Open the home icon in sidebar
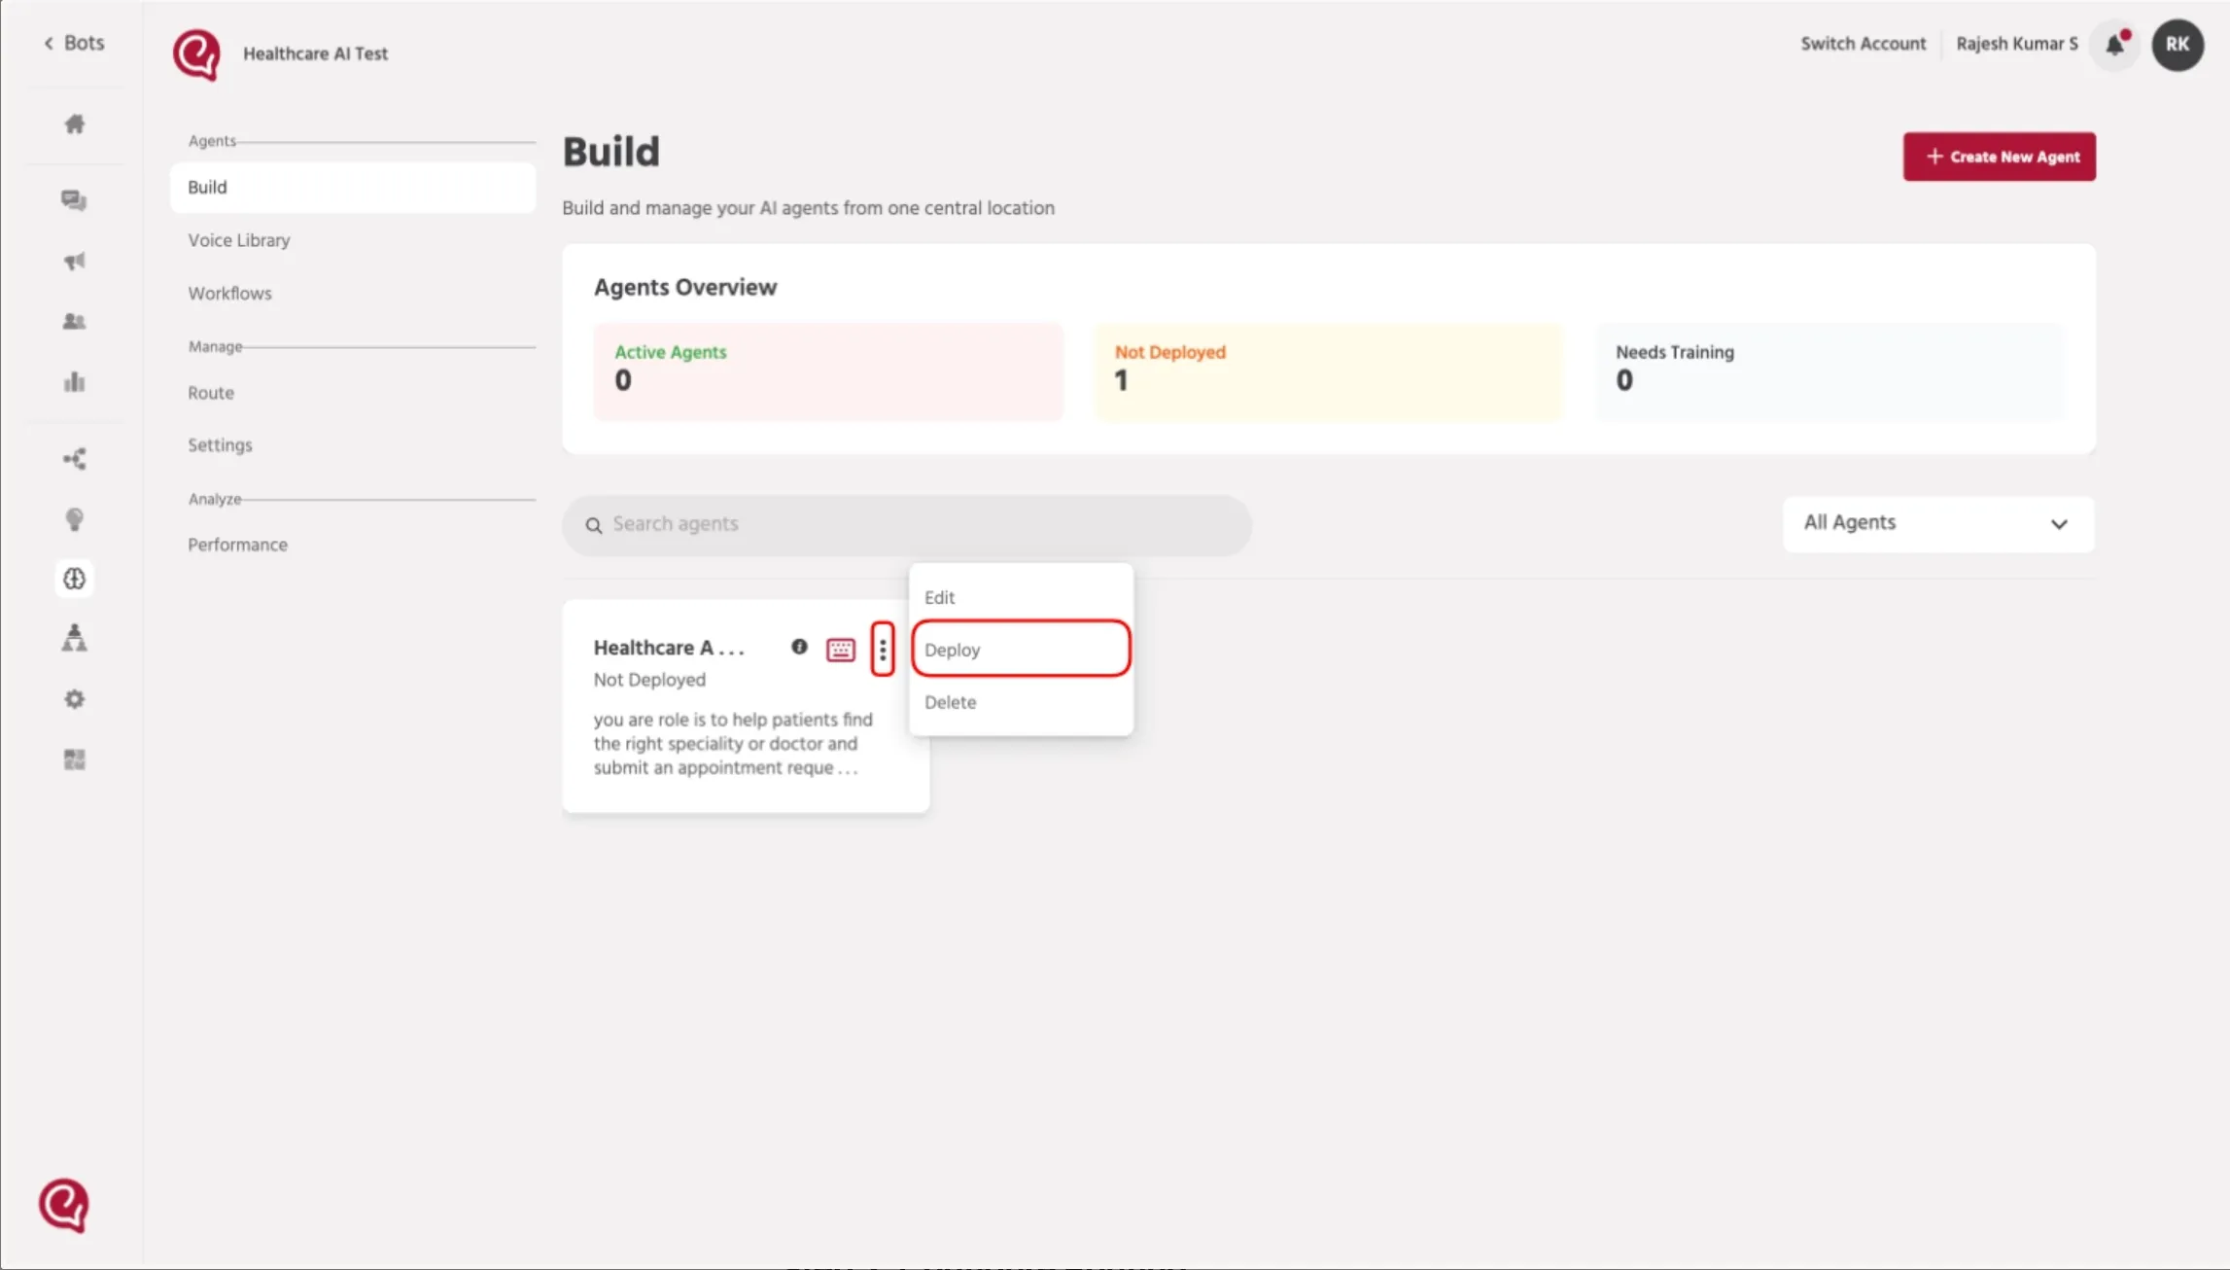This screenshot has width=2230, height=1270. 75,123
